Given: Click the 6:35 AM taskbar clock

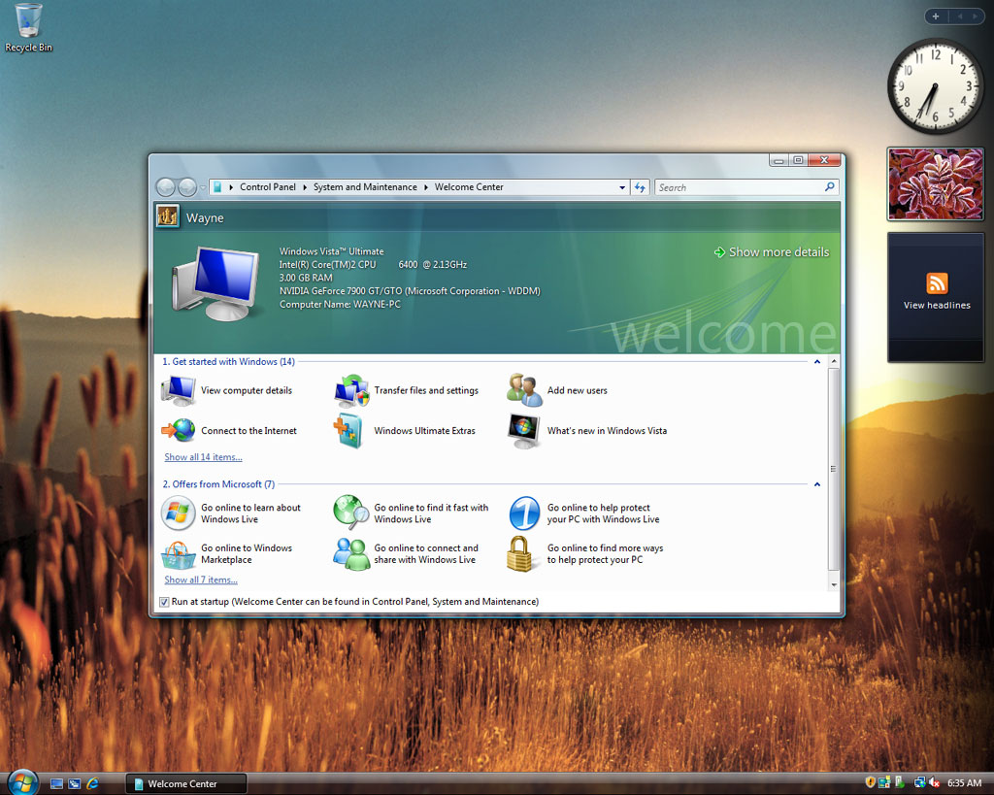Looking at the screenshot, I should 964,783.
